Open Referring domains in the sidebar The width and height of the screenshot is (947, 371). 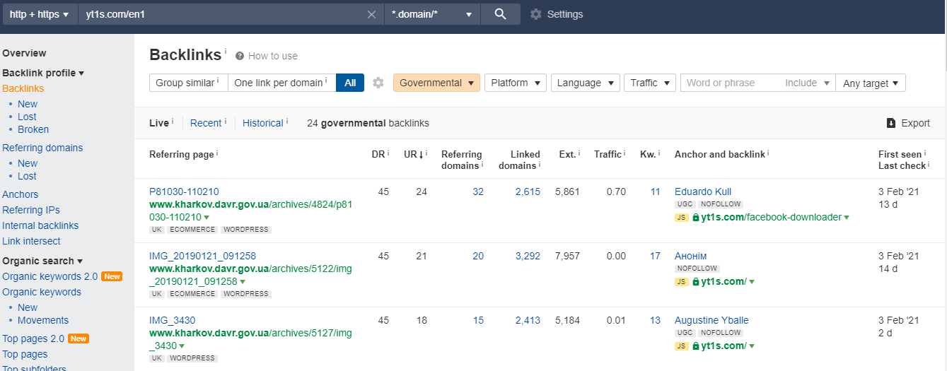coord(42,148)
